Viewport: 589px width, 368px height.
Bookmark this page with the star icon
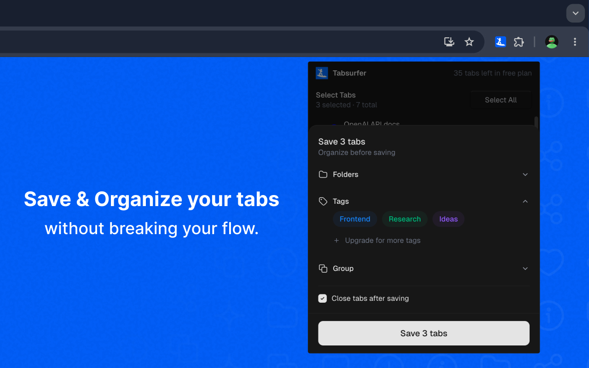469,42
